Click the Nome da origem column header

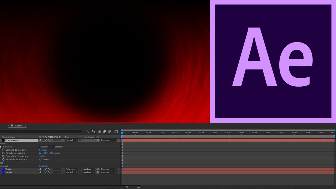click(9, 137)
